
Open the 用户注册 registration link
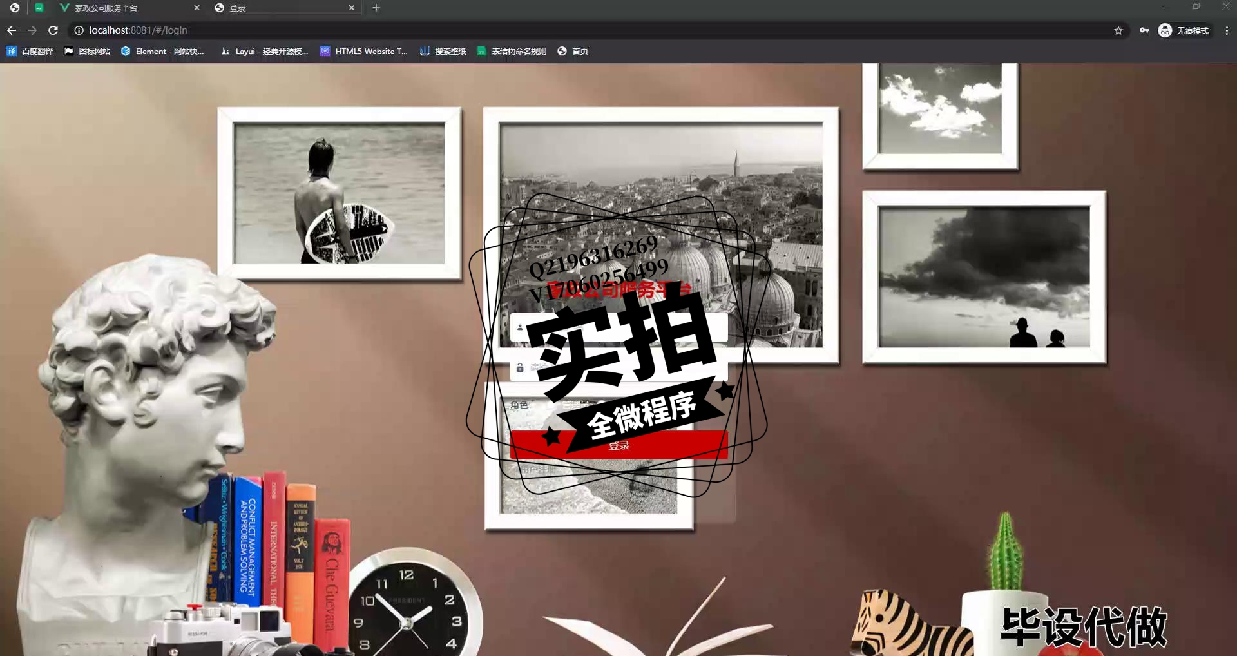[x=539, y=470]
